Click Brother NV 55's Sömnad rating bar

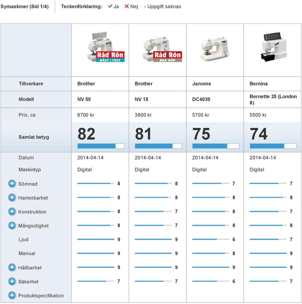[x=96, y=183]
